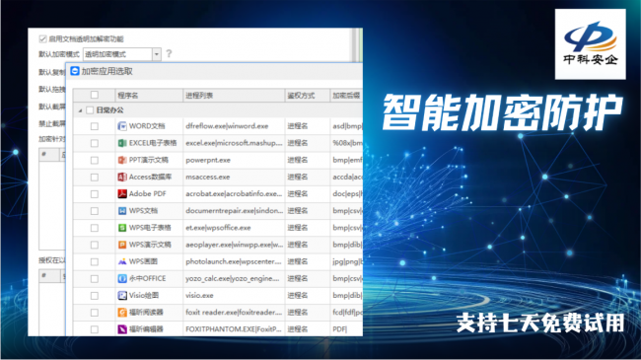Click the 加密应用选取 dialog title icon
Screen dimensions: 641x360
(75, 71)
